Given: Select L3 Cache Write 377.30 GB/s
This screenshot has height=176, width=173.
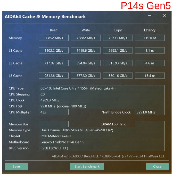Looking at the screenshot, I should pos(86,76).
